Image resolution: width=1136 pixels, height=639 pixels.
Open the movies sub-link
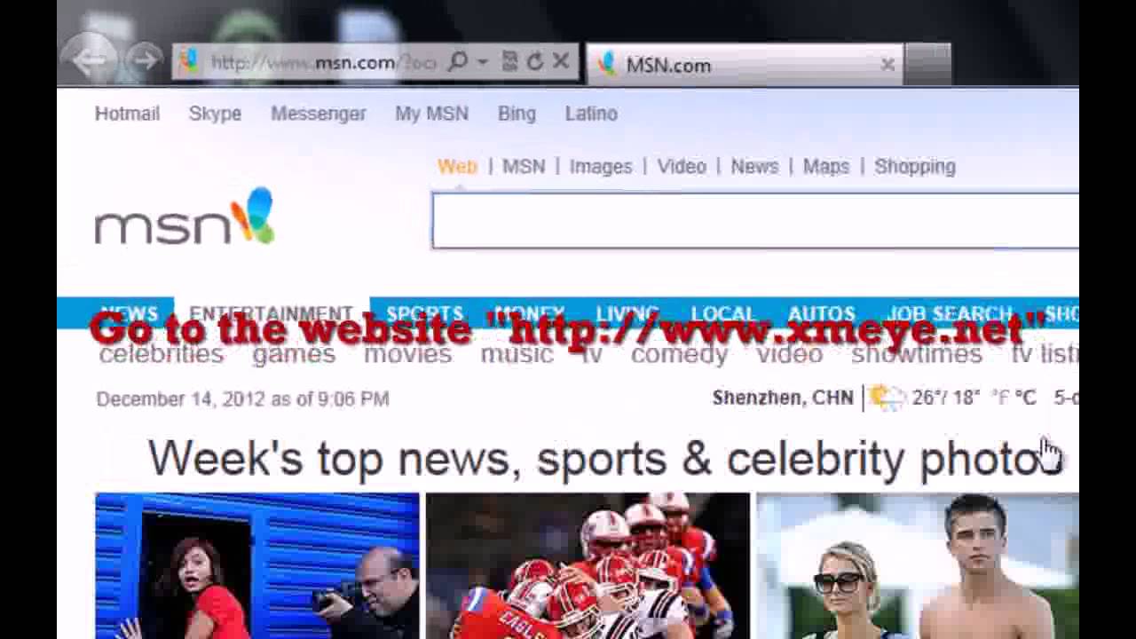click(407, 354)
